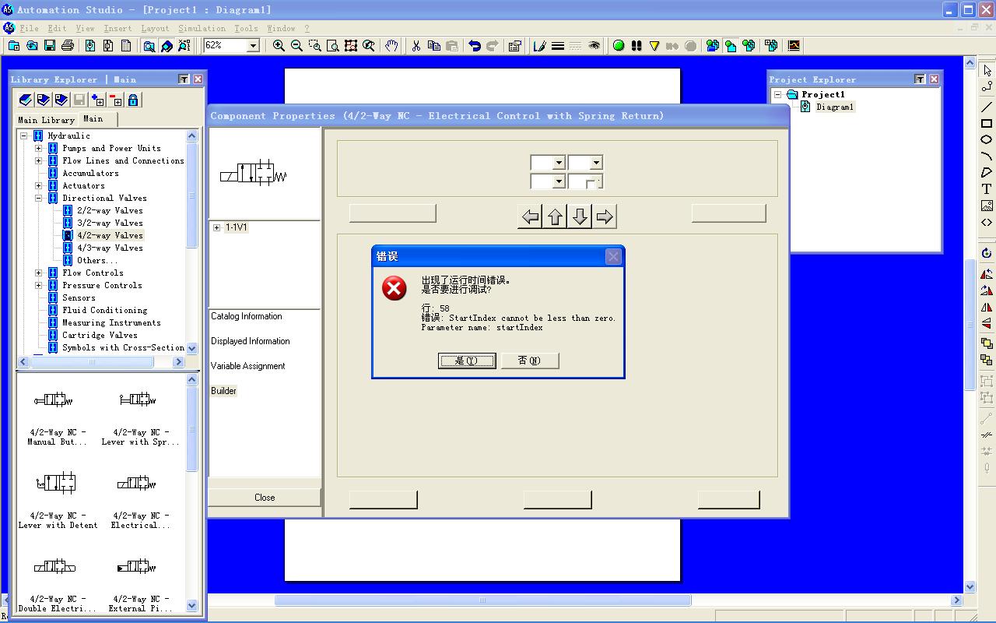
Task: Open the Tools menu
Action: pos(246,28)
